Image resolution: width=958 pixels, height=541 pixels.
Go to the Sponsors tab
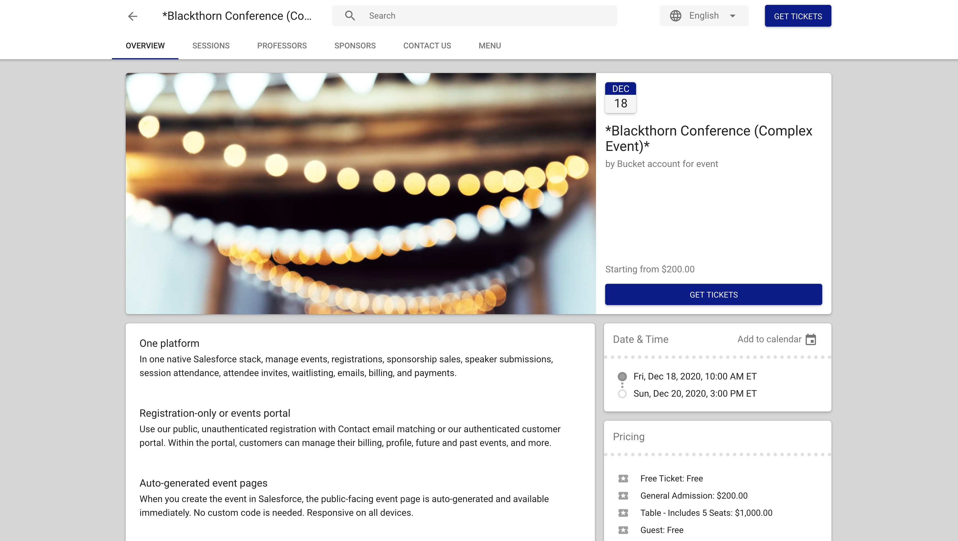pos(355,46)
